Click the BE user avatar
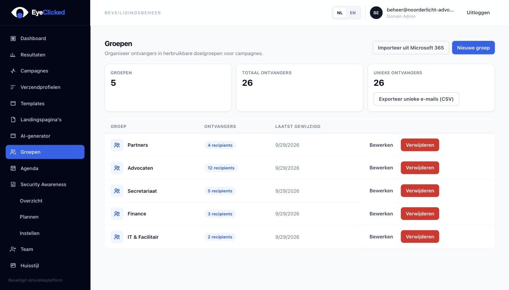 click(x=376, y=13)
